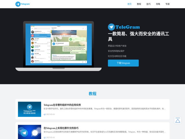Open thumbnail Telegram网页版登录教程
Image resolution: width=185 pixels, height=139 pixels.
click(30, 109)
